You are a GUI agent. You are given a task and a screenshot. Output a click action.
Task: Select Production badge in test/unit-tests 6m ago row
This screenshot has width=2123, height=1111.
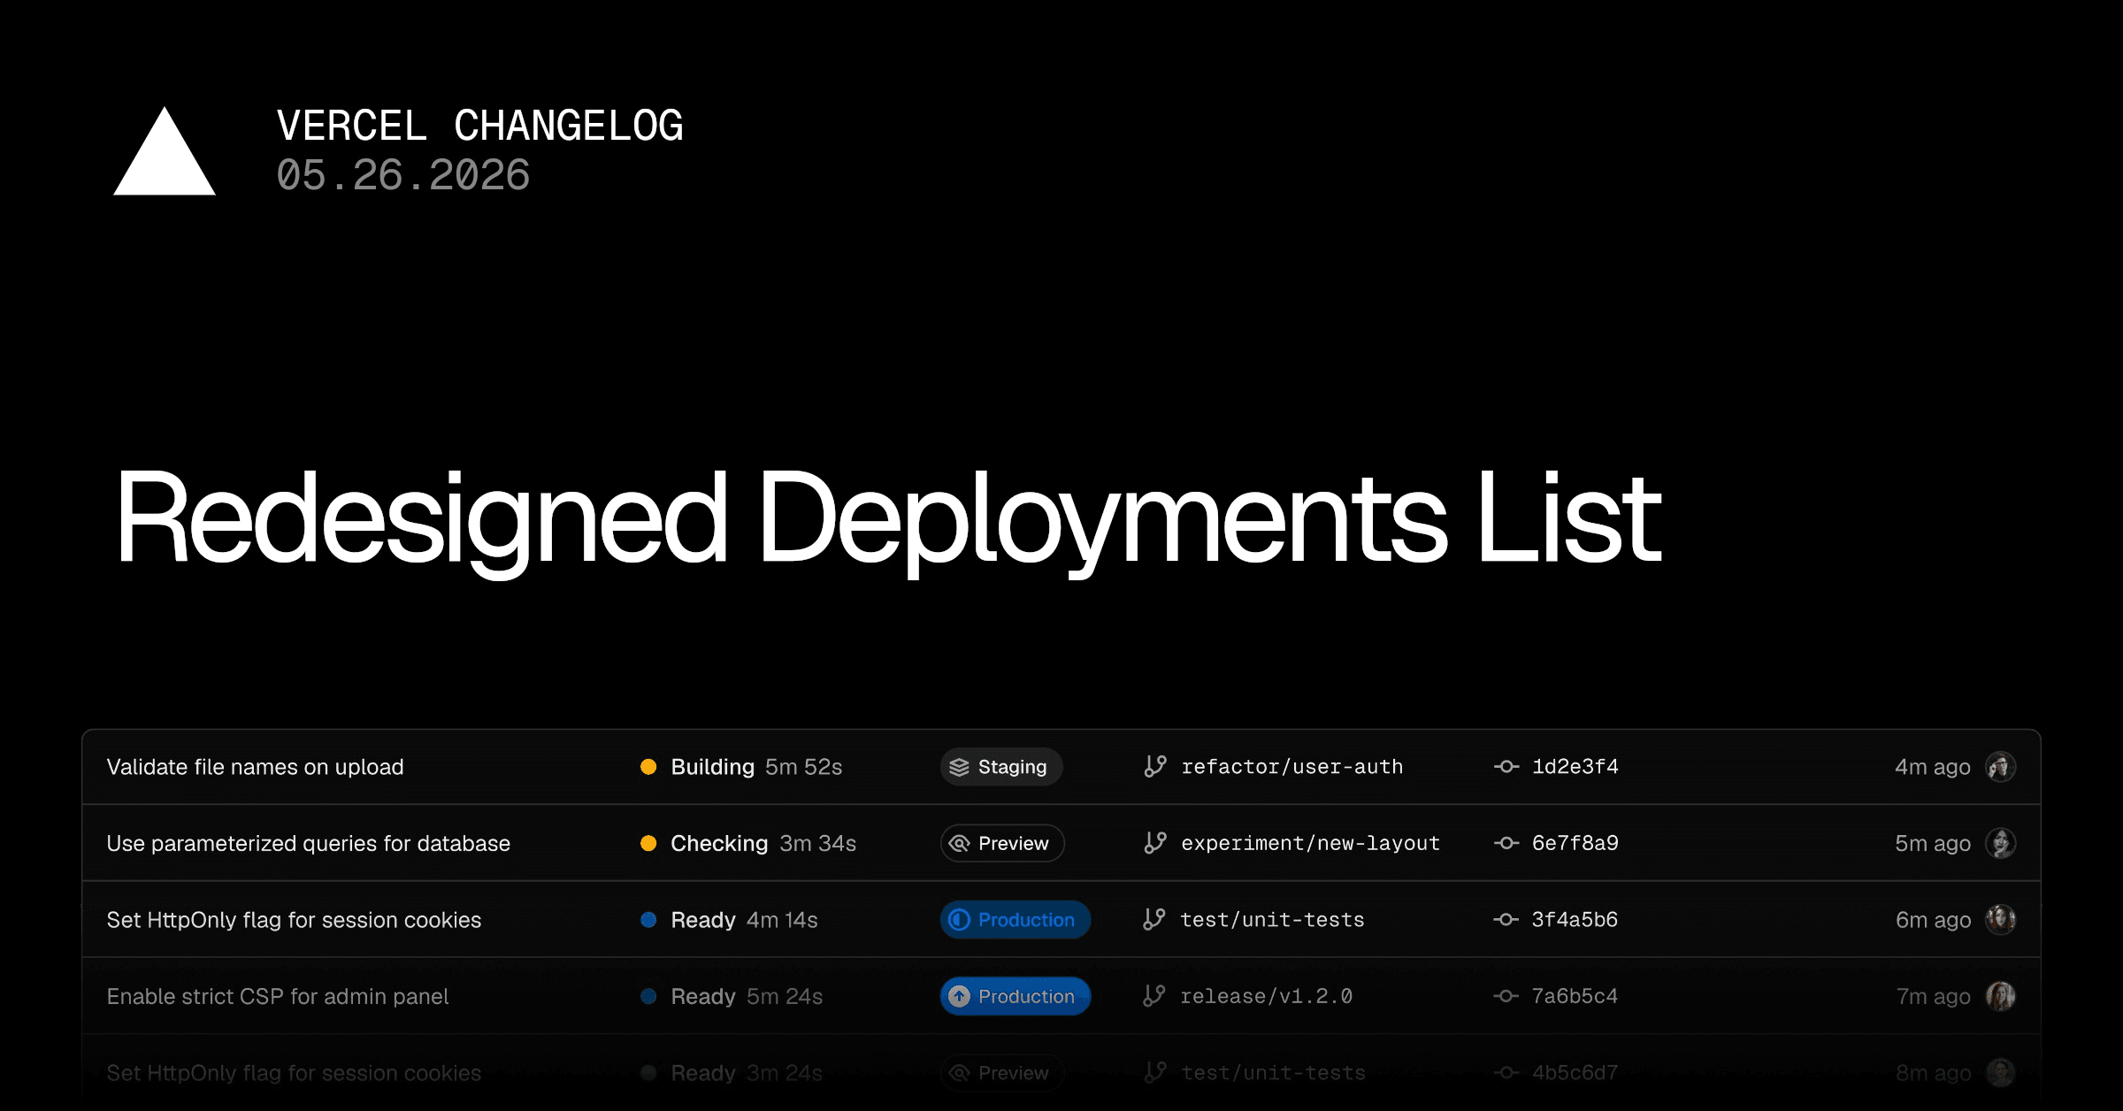pyautogui.click(x=1016, y=920)
